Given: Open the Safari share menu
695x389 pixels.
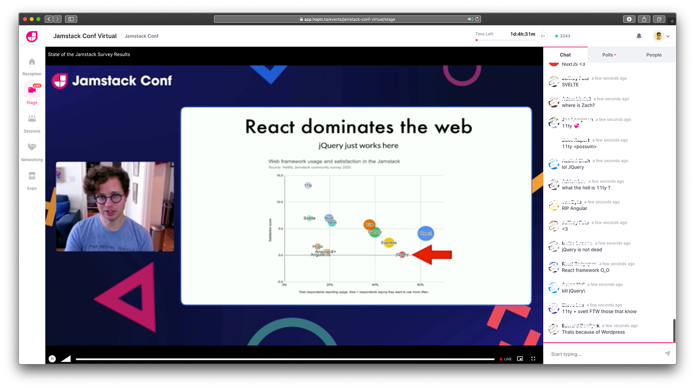Looking at the screenshot, I should click(x=644, y=19).
